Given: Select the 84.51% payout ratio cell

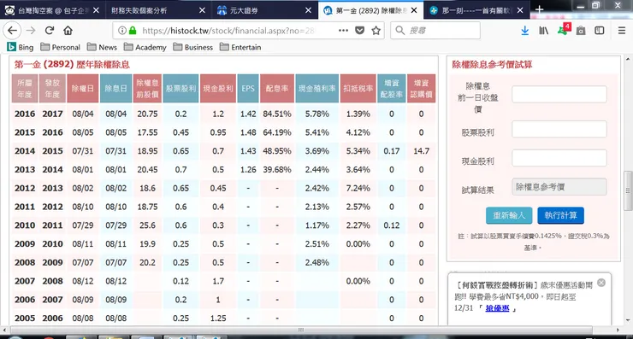Looking at the screenshot, I should coord(277,114).
